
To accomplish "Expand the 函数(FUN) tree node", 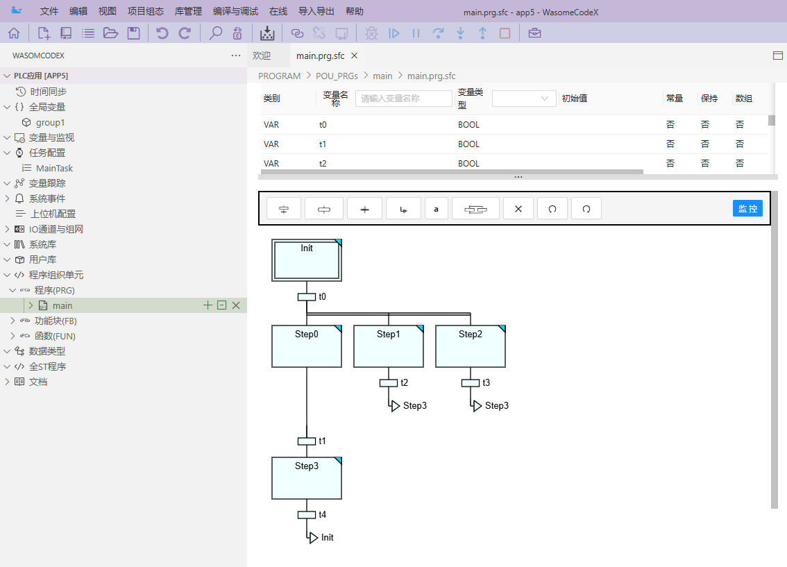I will coord(12,336).
